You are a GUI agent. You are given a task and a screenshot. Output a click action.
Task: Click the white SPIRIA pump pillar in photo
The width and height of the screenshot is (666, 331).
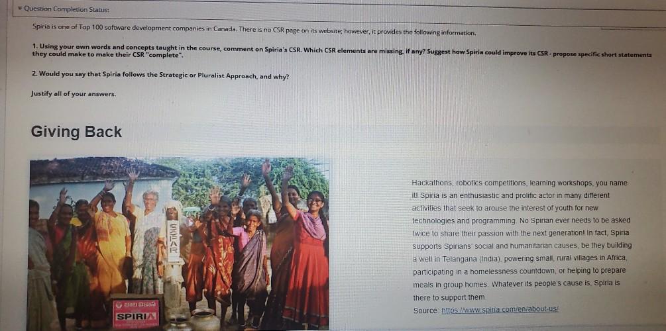(174, 255)
